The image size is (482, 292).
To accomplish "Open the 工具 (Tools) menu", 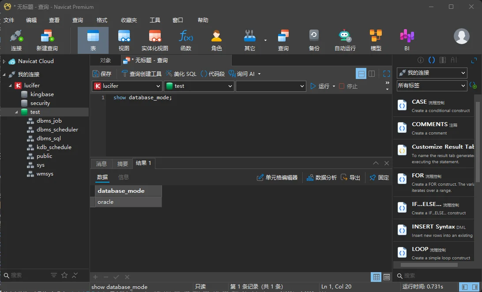I will 154,20.
